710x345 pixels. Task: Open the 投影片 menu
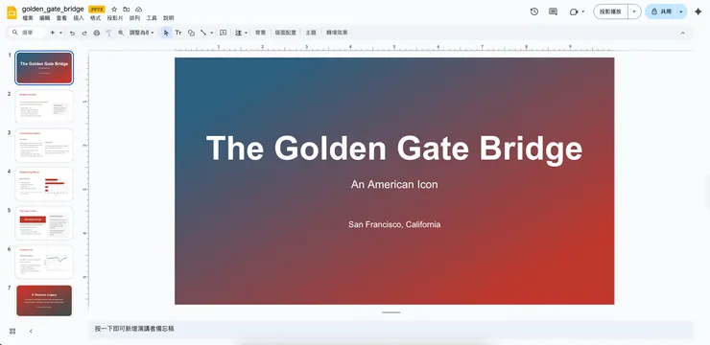click(114, 18)
